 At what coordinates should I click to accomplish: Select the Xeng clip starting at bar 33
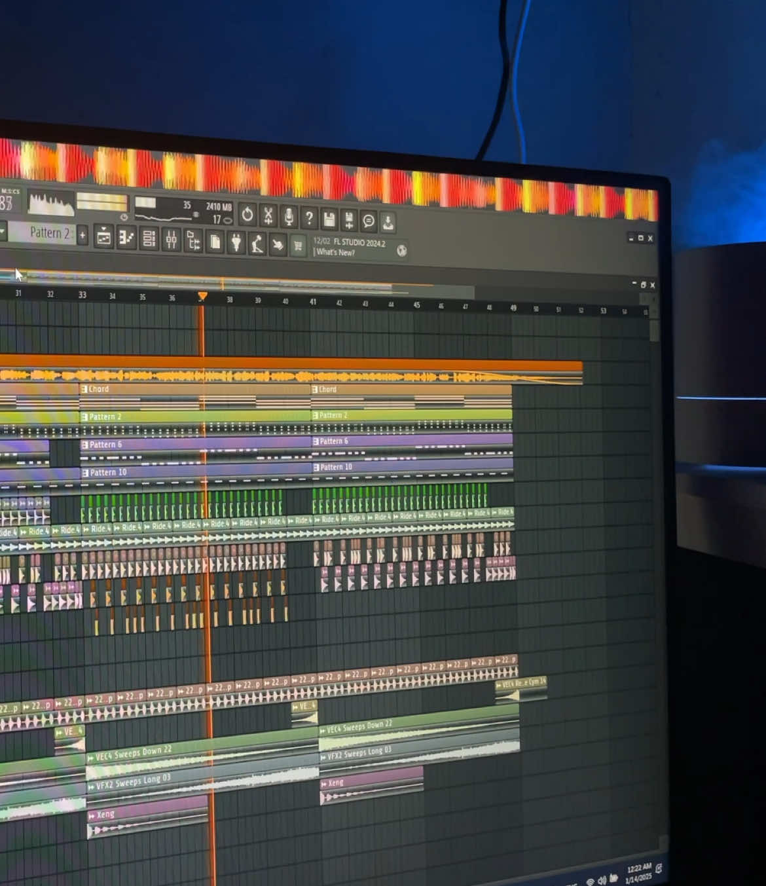pos(147,817)
